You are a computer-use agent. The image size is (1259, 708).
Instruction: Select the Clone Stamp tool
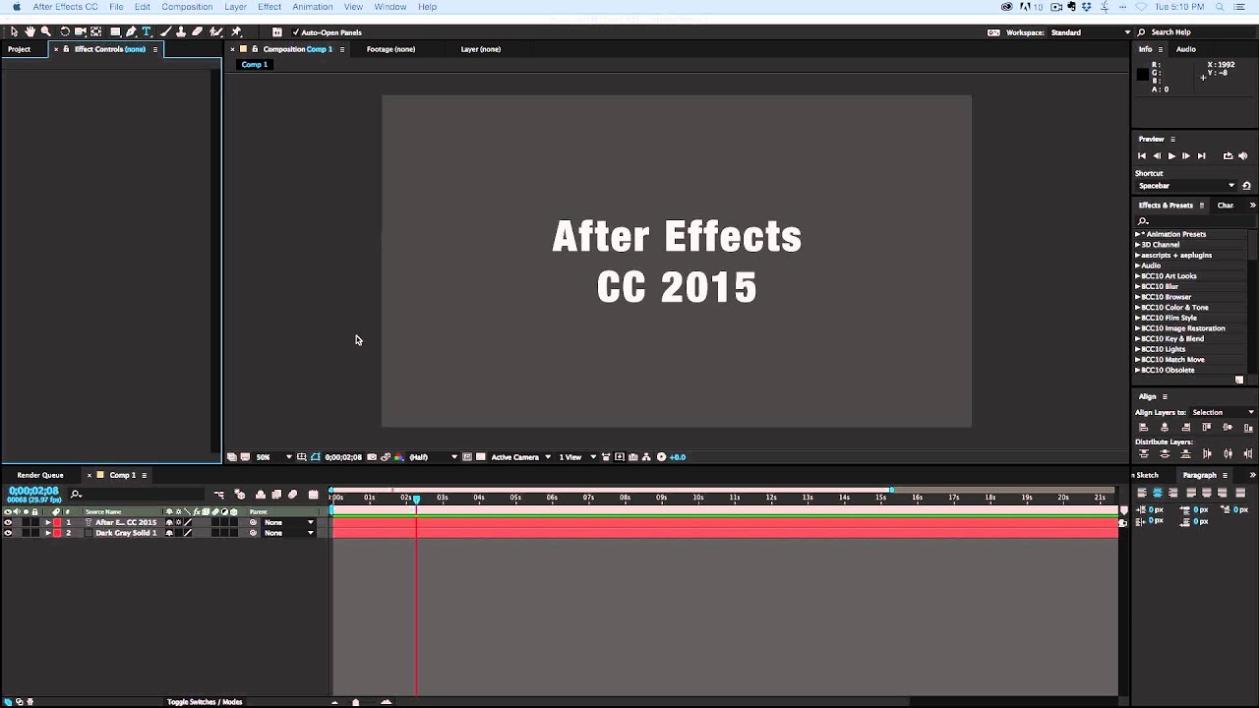[181, 32]
